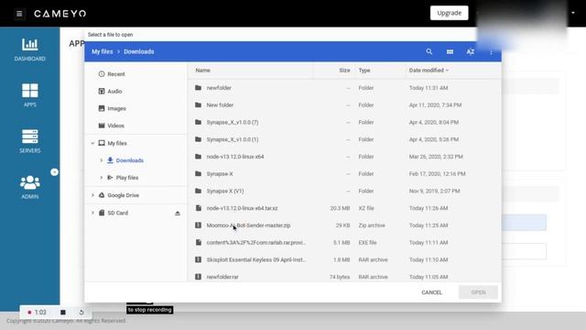Select the newfolder folder

coord(344,88)
